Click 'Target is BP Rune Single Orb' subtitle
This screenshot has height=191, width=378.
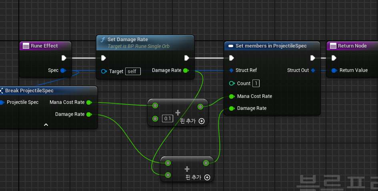pos(138,46)
